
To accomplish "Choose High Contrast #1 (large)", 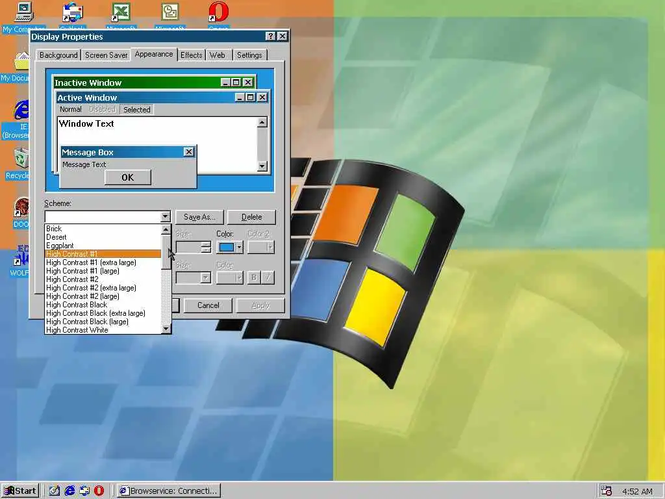I will (x=103, y=271).
